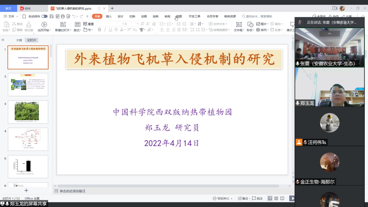Click the 当页开始 play slideshow icon

tap(44, 24)
